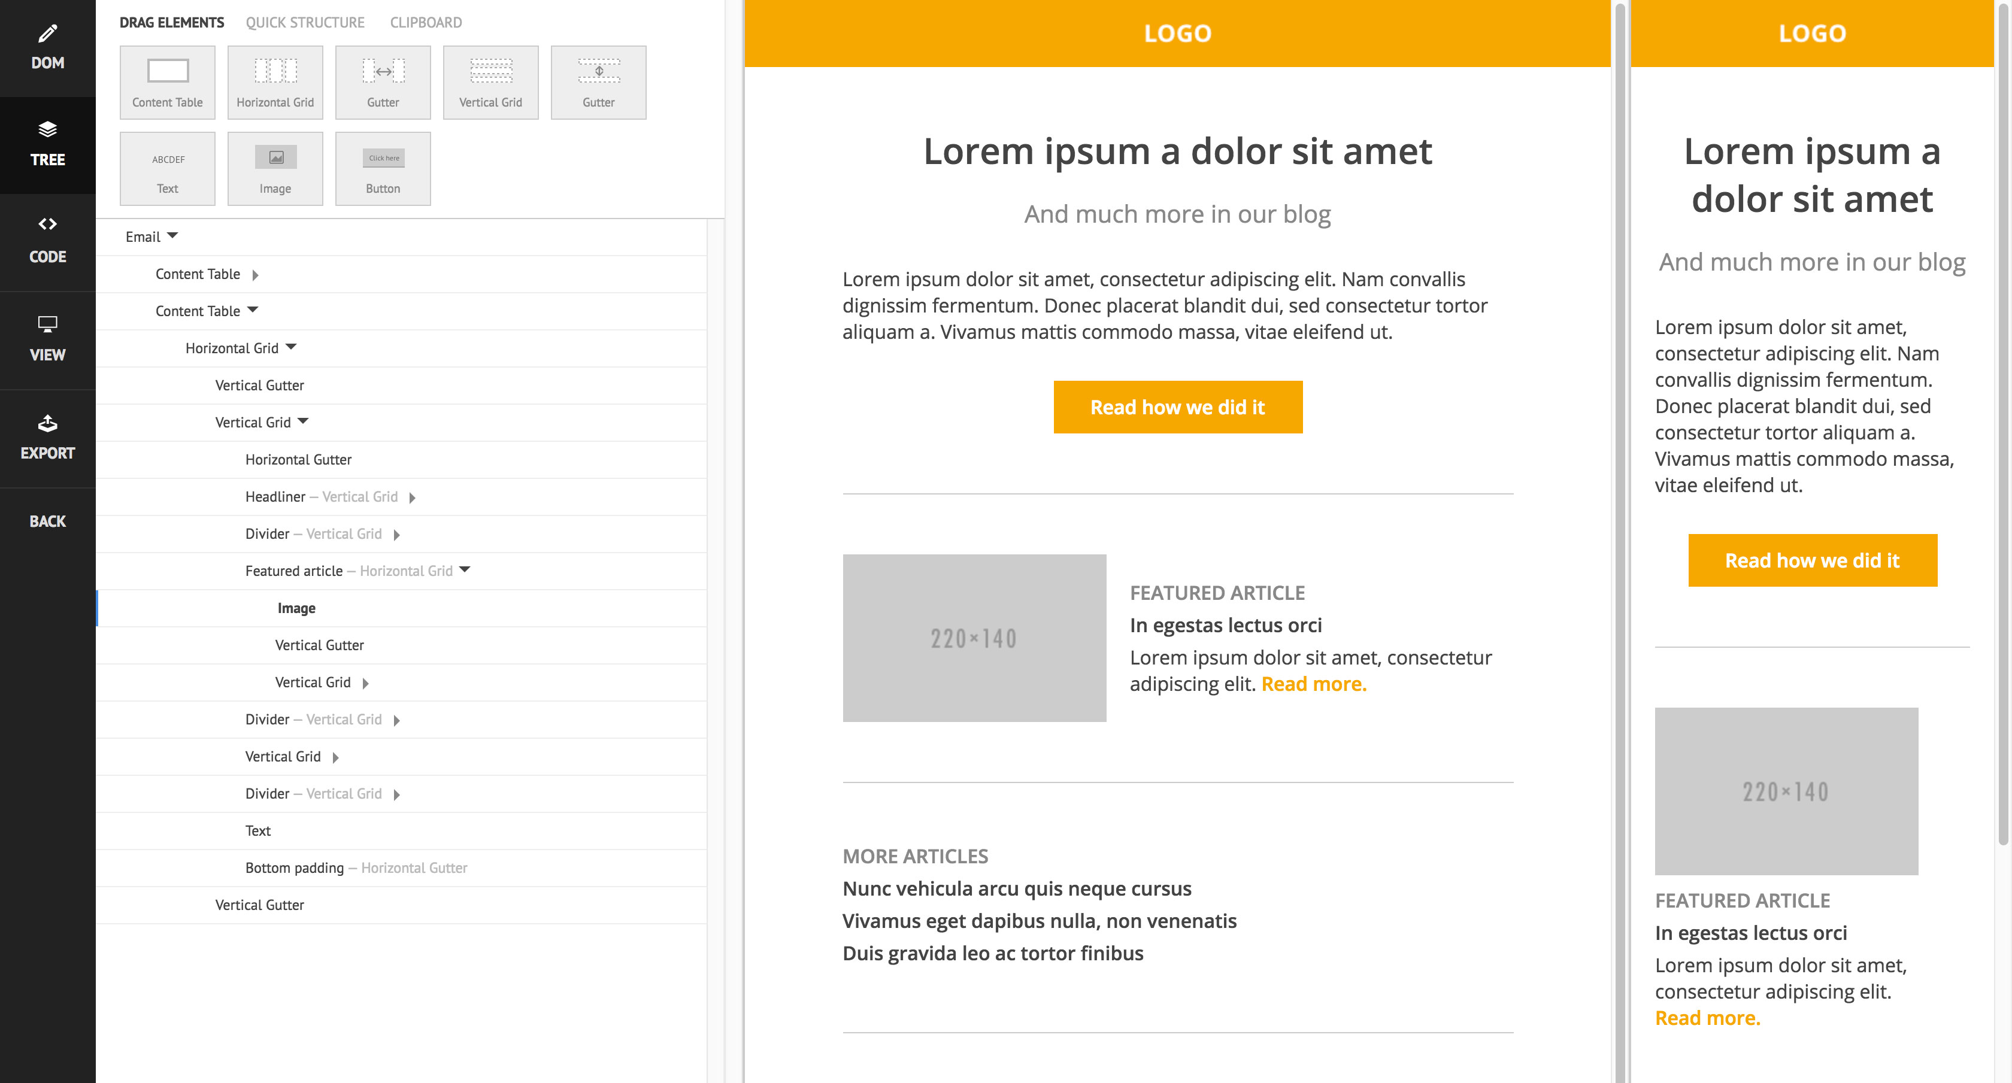Collapse the Email root node

click(x=172, y=236)
